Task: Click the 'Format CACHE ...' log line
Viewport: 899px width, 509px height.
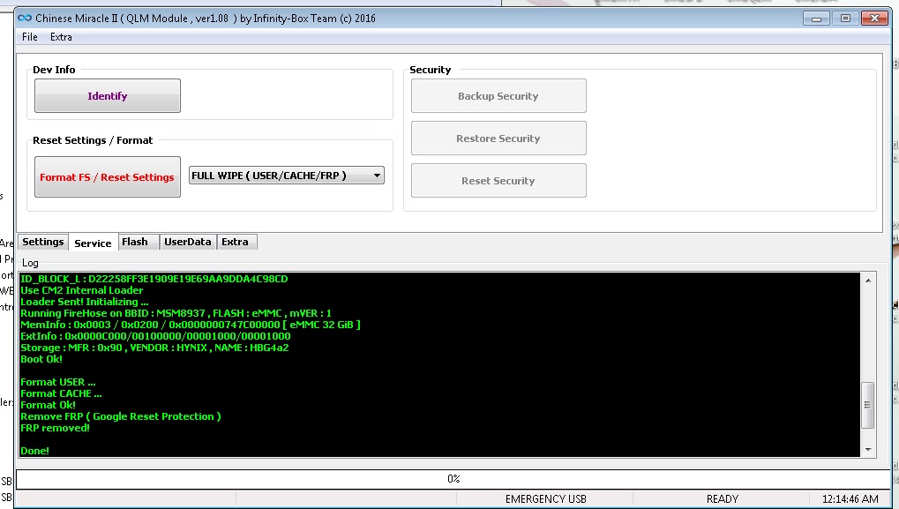Action: pos(62,393)
